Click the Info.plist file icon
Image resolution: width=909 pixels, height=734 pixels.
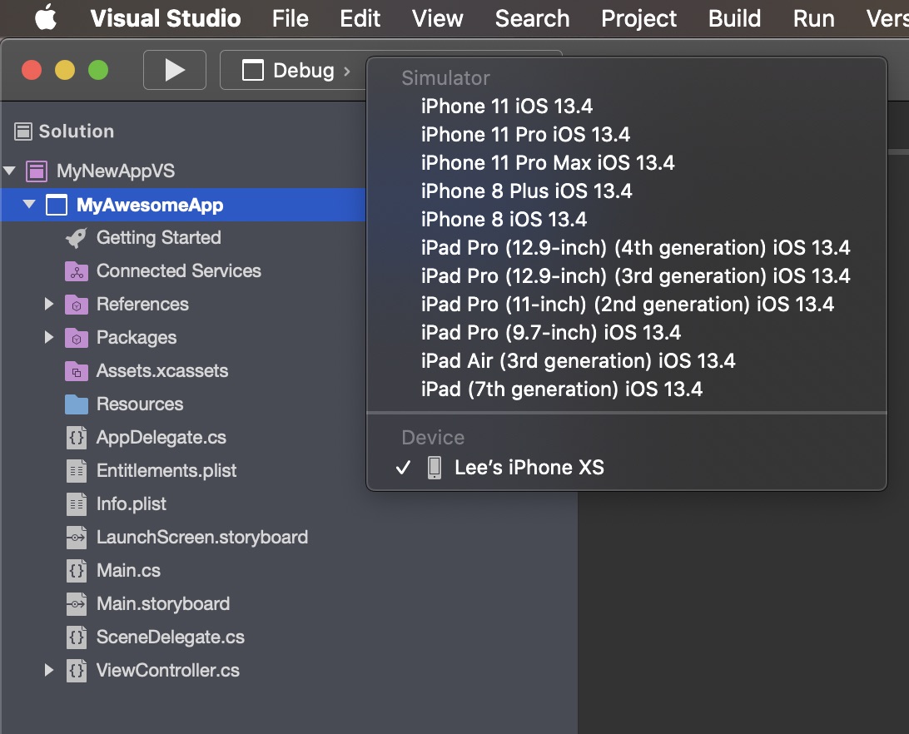[77, 504]
